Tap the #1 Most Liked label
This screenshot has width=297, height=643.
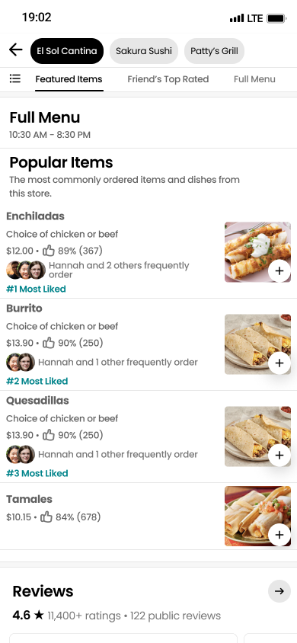point(36,289)
